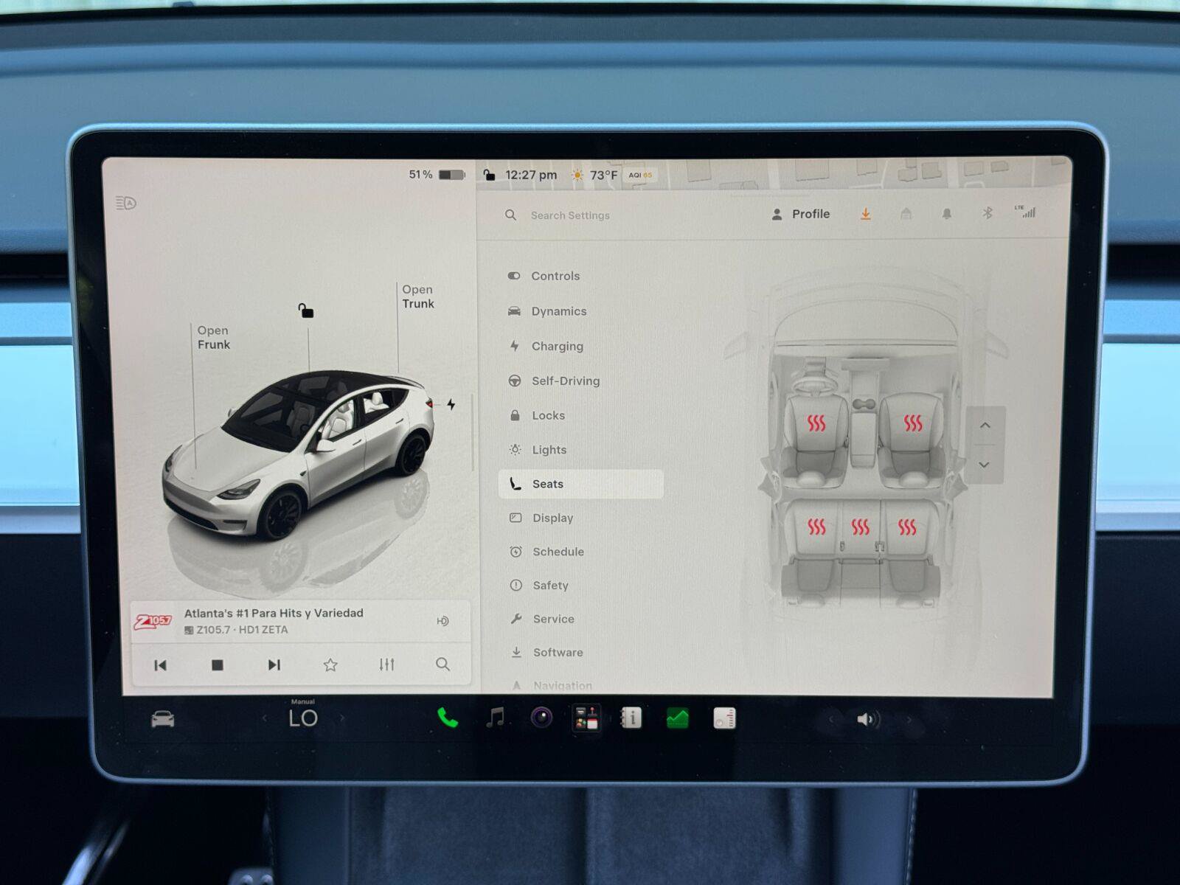1180x885 pixels.
Task: Tap the HomeLink garage icon
Action: (x=906, y=214)
